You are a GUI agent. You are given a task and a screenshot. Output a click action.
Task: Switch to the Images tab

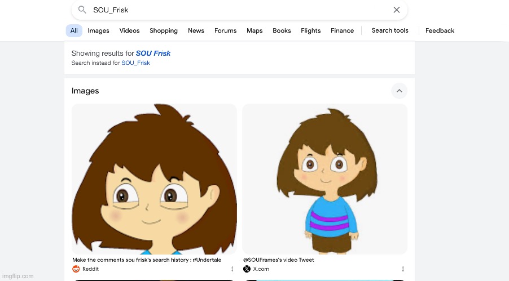click(99, 30)
